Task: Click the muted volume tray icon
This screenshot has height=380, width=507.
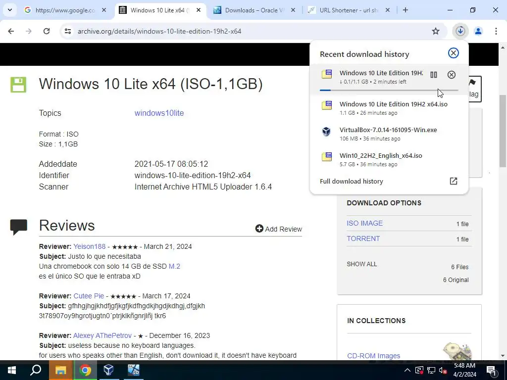Action: point(443,370)
